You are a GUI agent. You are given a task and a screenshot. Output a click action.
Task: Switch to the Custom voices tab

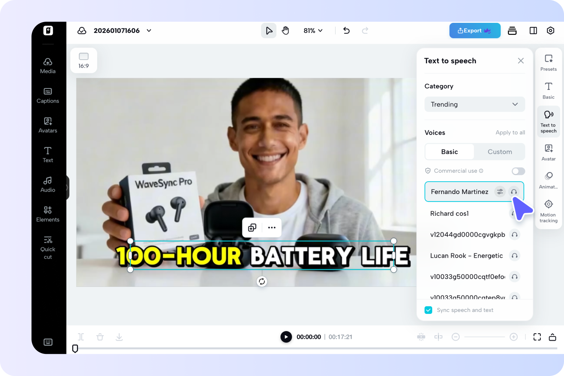pyautogui.click(x=500, y=152)
